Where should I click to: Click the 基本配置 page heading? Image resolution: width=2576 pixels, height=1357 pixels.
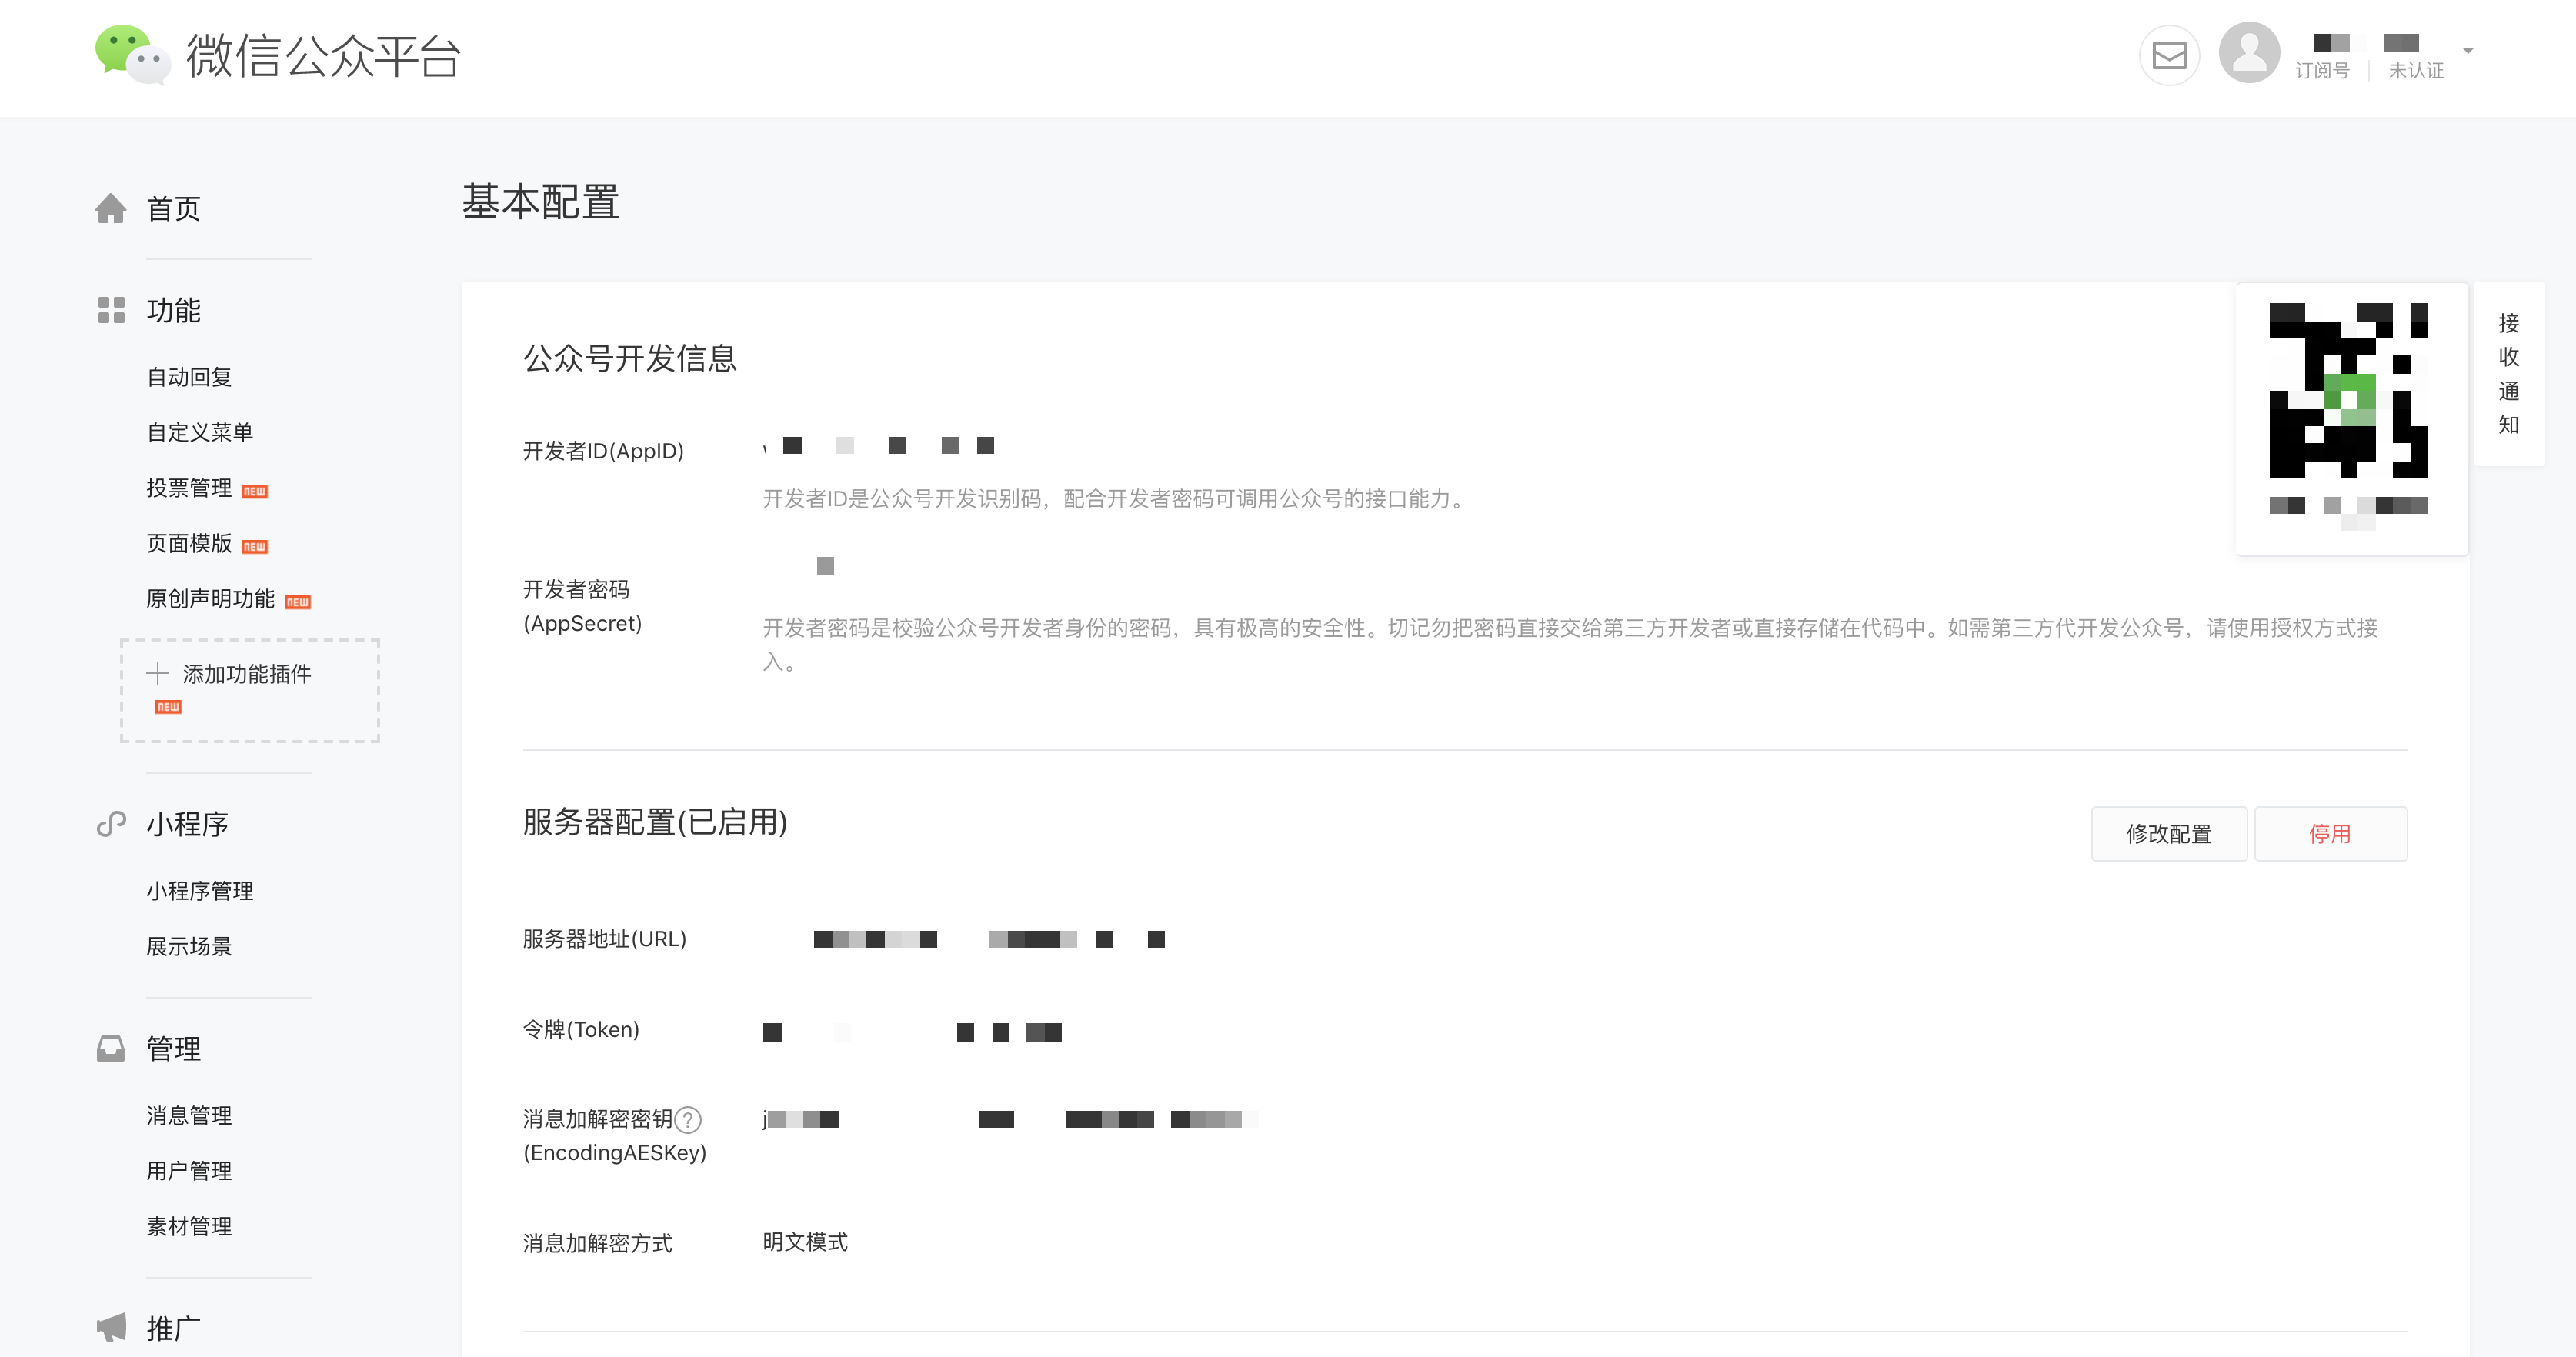[x=541, y=202]
